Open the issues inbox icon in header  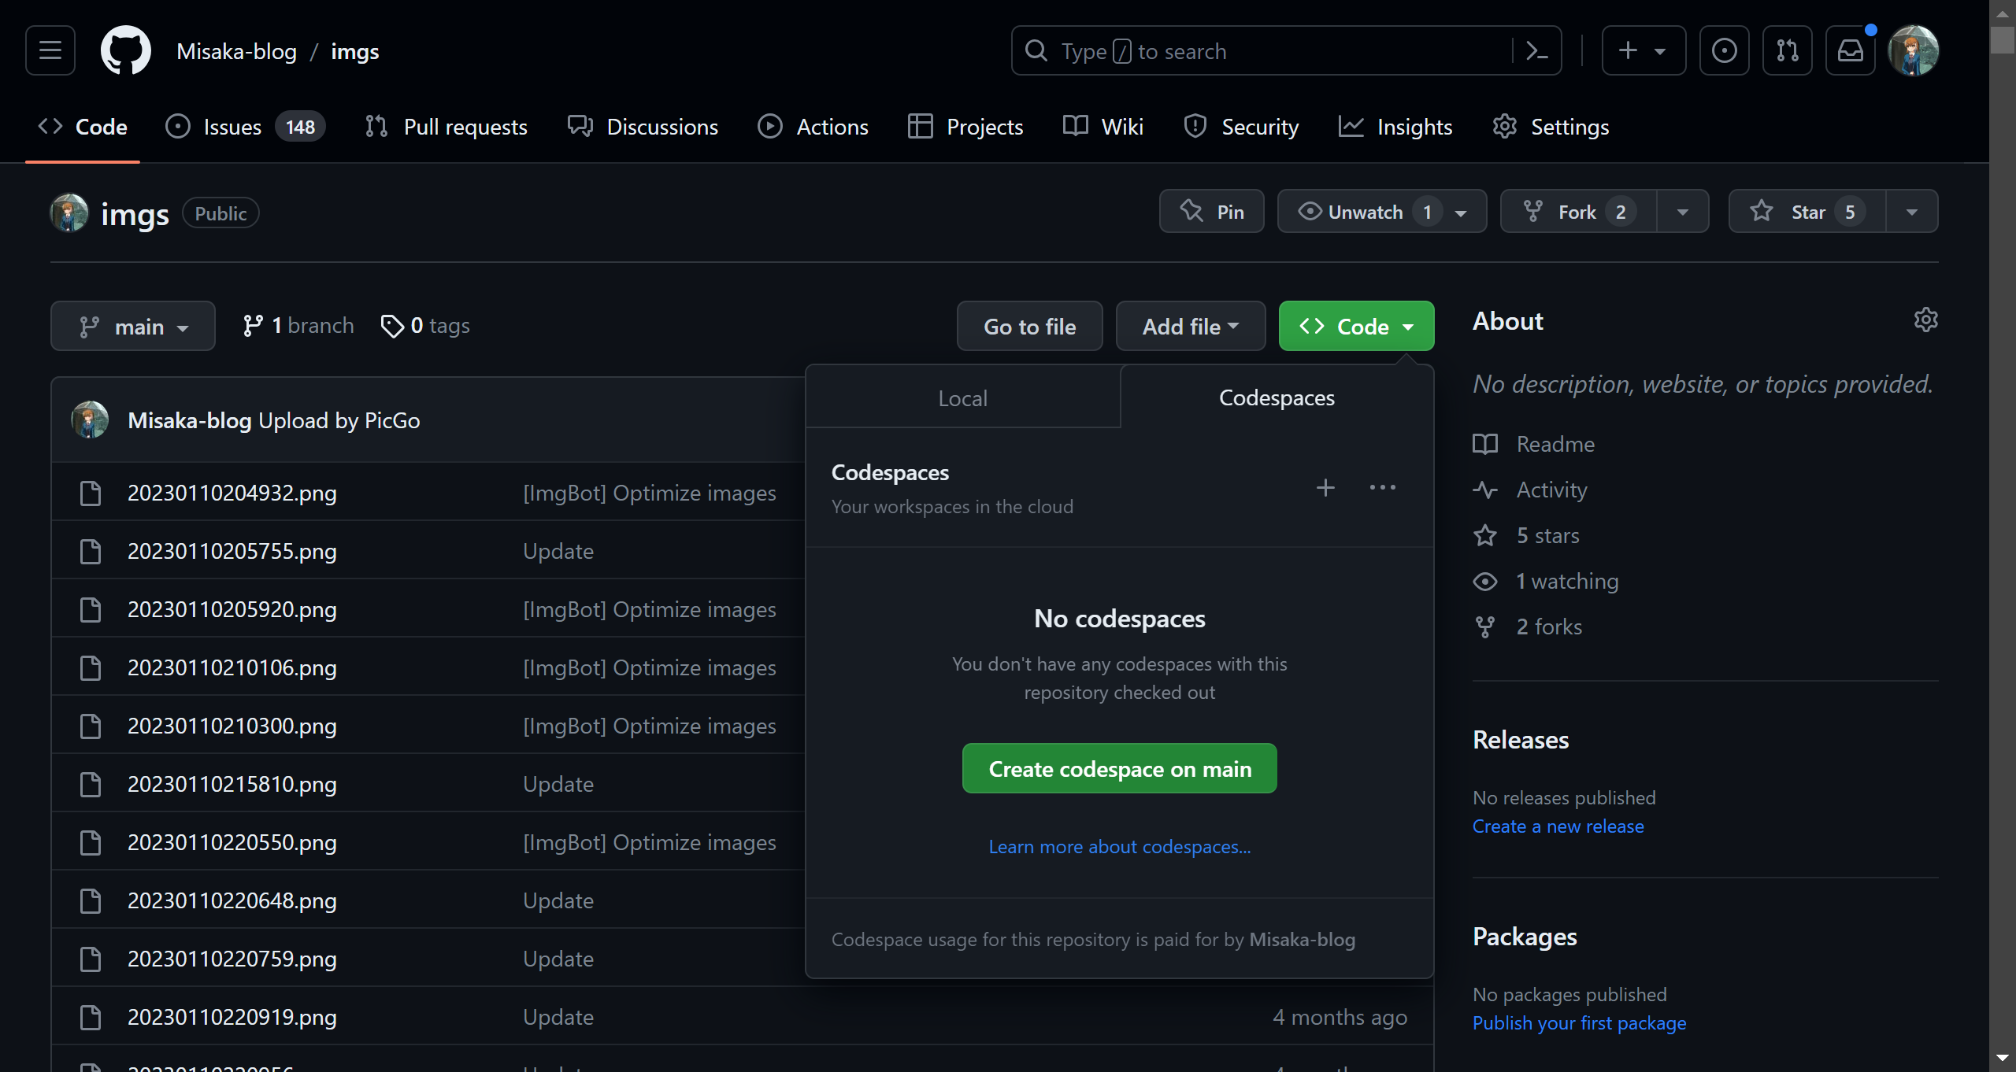pyautogui.click(x=1724, y=51)
